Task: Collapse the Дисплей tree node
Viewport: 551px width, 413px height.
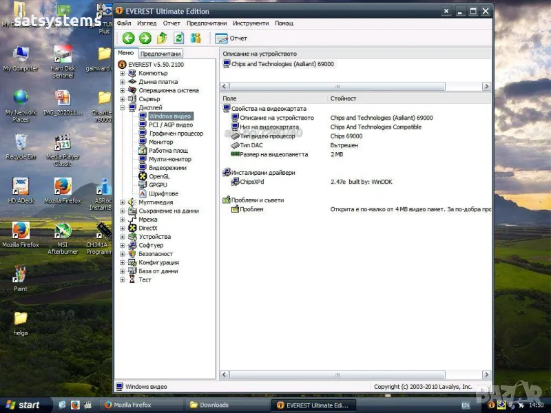Action: tap(123, 107)
